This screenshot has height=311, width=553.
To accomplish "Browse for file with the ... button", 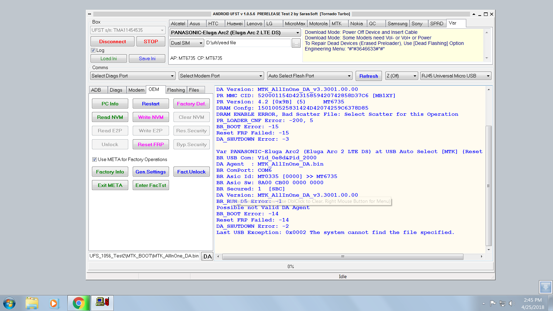I will click(x=296, y=43).
